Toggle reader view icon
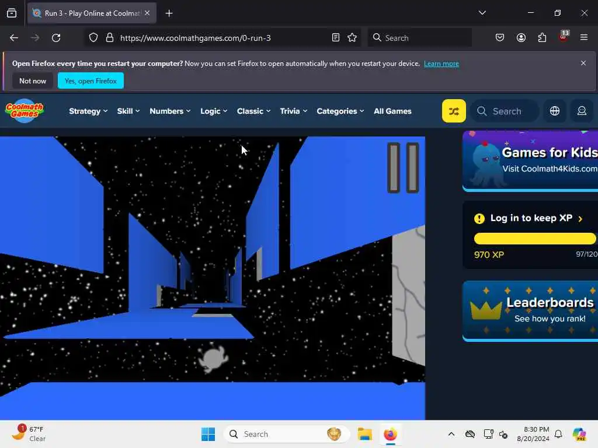598x448 pixels. [x=335, y=37]
